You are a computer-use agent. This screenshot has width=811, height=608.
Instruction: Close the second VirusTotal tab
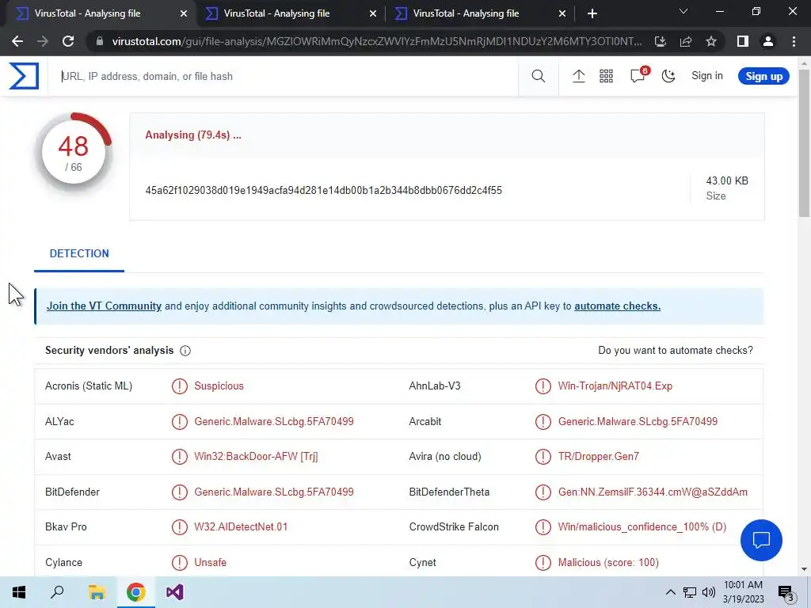(x=373, y=14)
